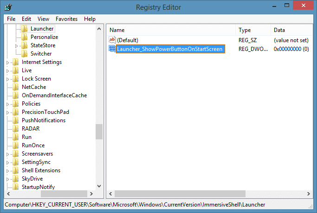Maximize the Registry Editor window

(287, 5)
